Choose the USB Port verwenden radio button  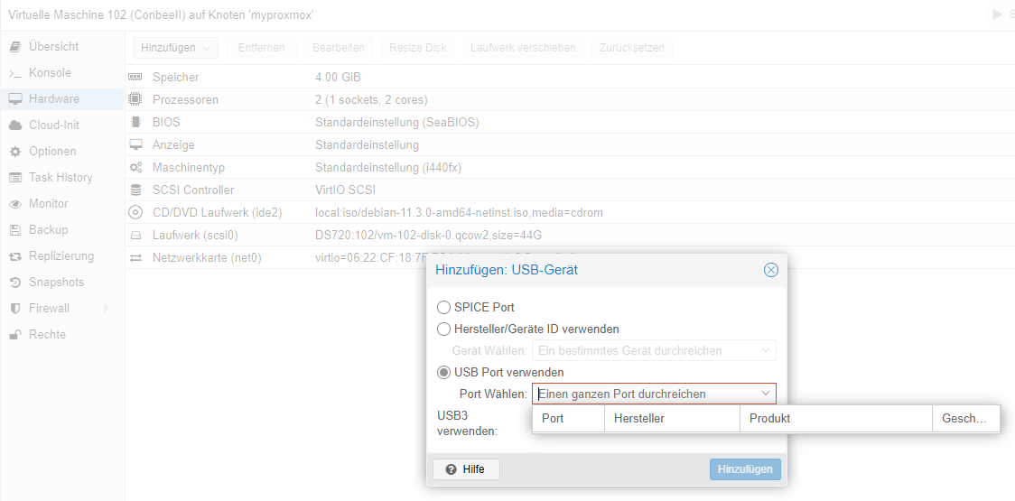click(443, 372)
